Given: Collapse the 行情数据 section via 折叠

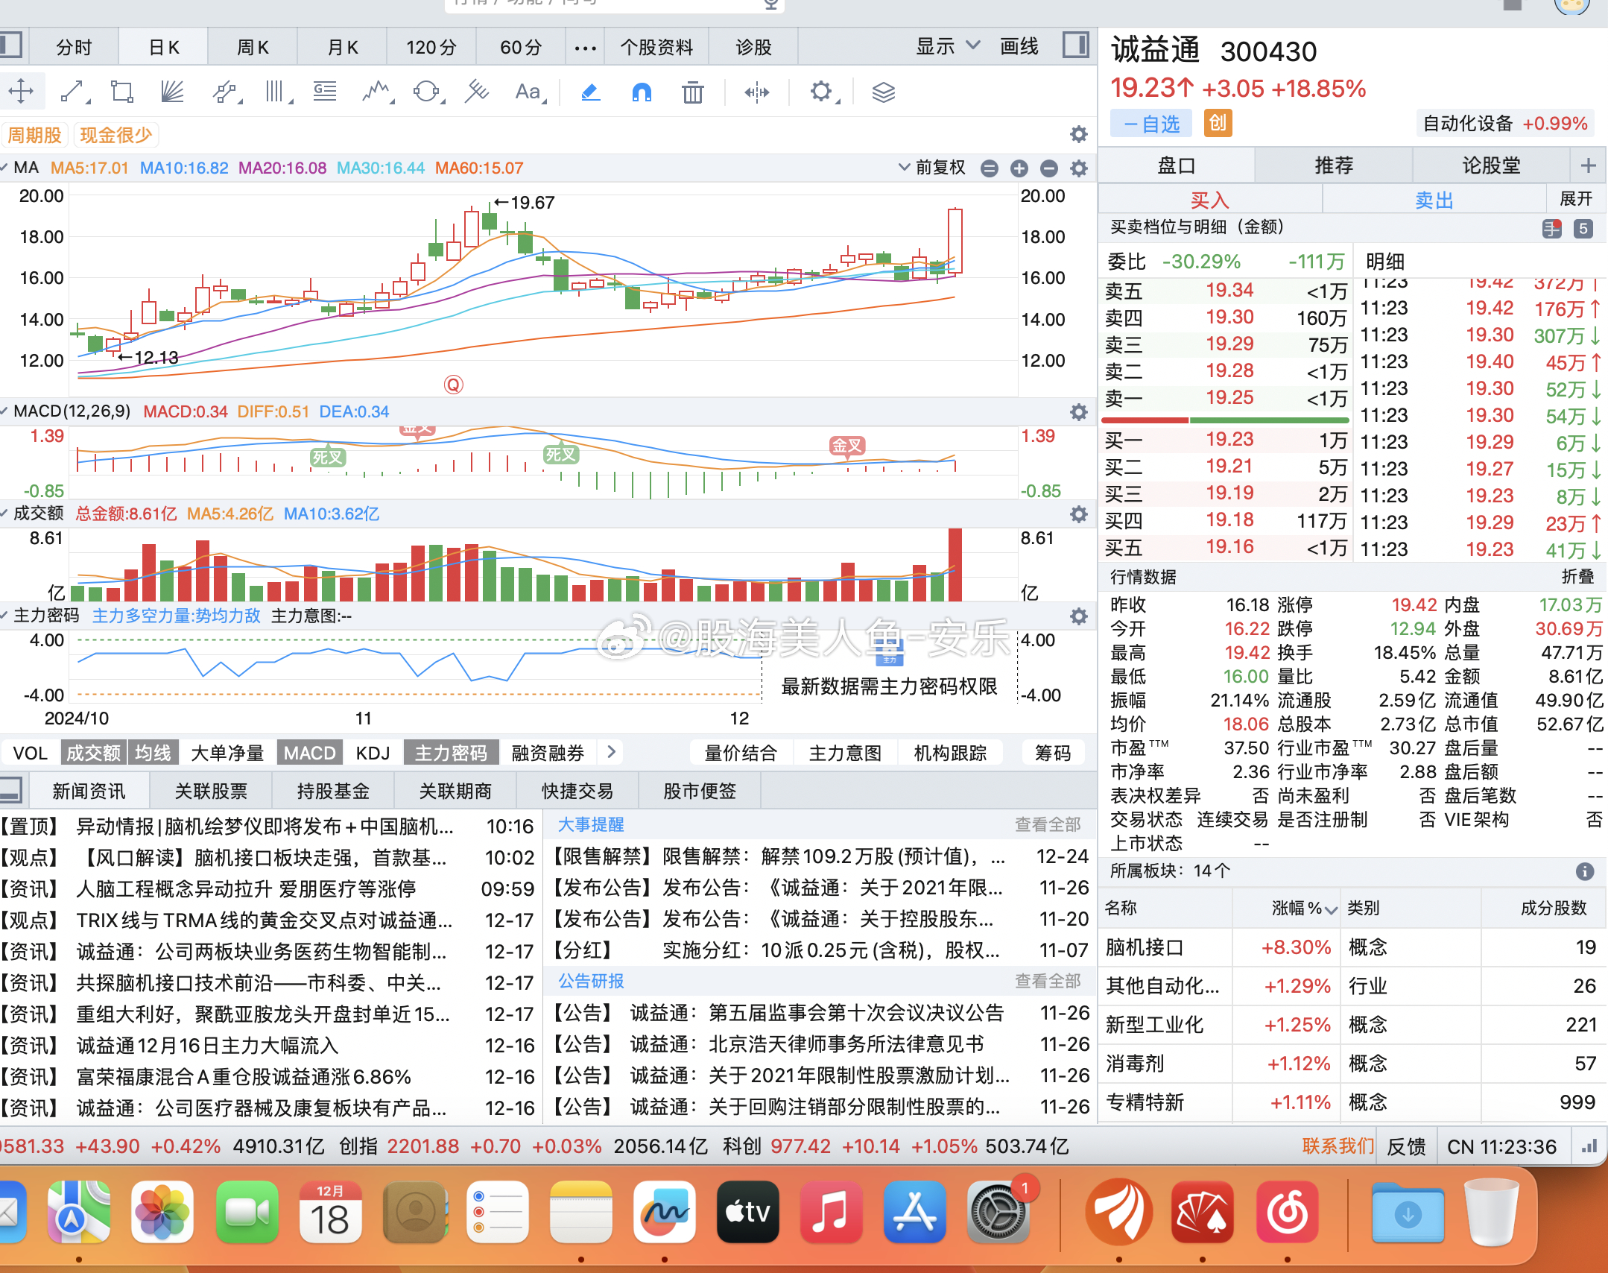Looking at the screenshot, I should click(x=1577, y=576).
